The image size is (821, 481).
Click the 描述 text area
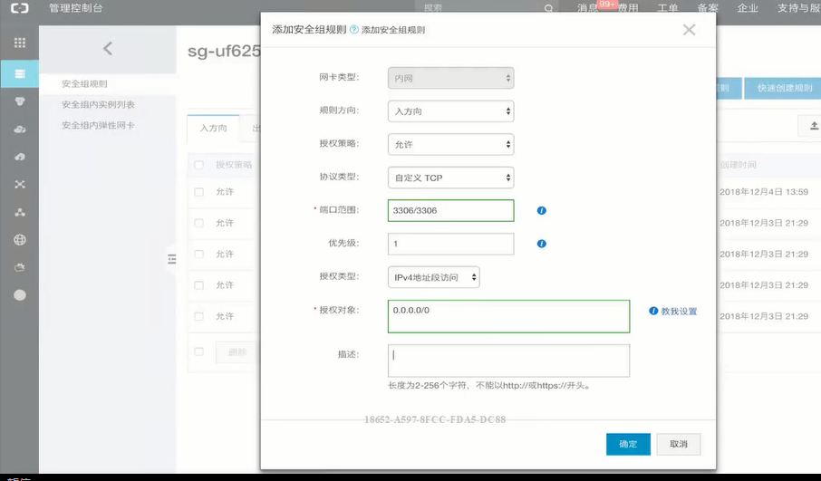tap(508, 361)
